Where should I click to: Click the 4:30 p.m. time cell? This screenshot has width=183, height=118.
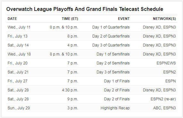click(70, 90)
